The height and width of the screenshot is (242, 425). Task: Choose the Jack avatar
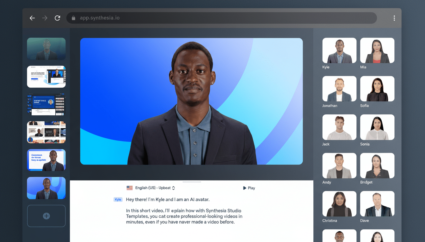click(x=339, y=127)
